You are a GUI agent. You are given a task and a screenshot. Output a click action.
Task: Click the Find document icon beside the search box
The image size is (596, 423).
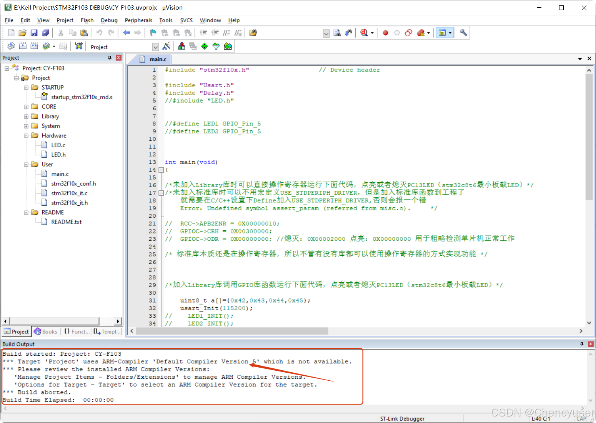[337, 33]
